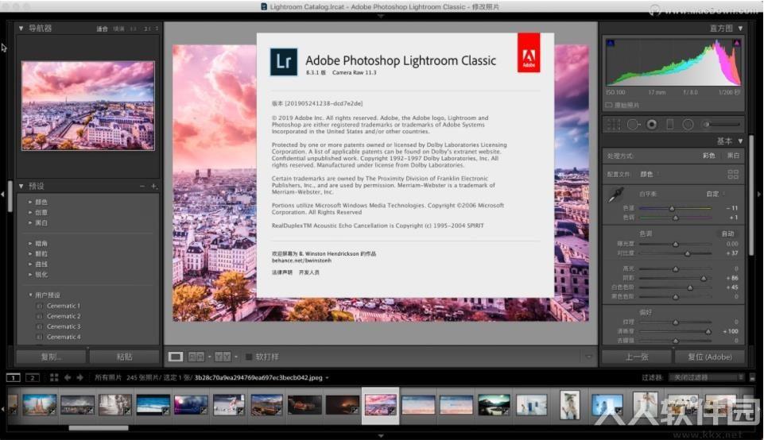Select the Crop Overlay tool
The image size is (764, 440).
coord(614,125)
